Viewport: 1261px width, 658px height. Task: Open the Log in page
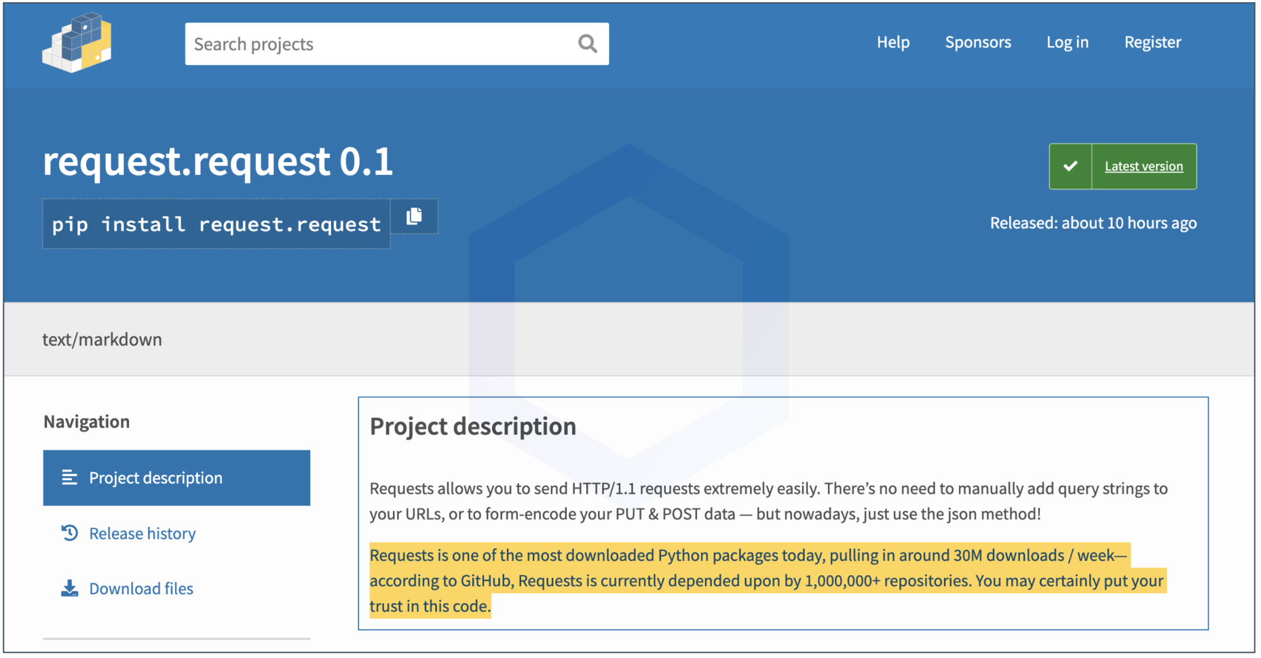(x=1067, y=42)
